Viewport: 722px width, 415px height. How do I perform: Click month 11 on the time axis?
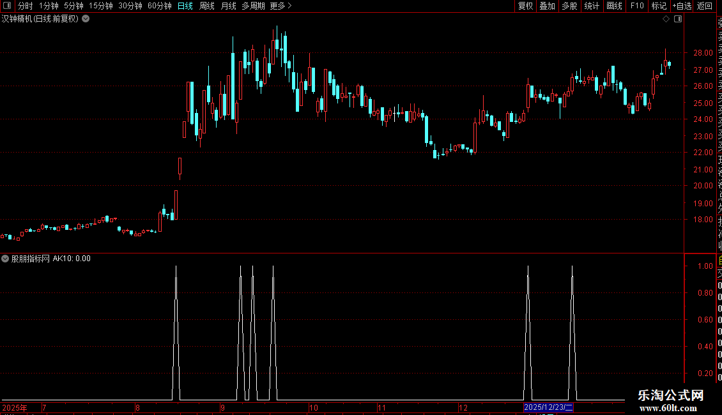coord(381,407)
